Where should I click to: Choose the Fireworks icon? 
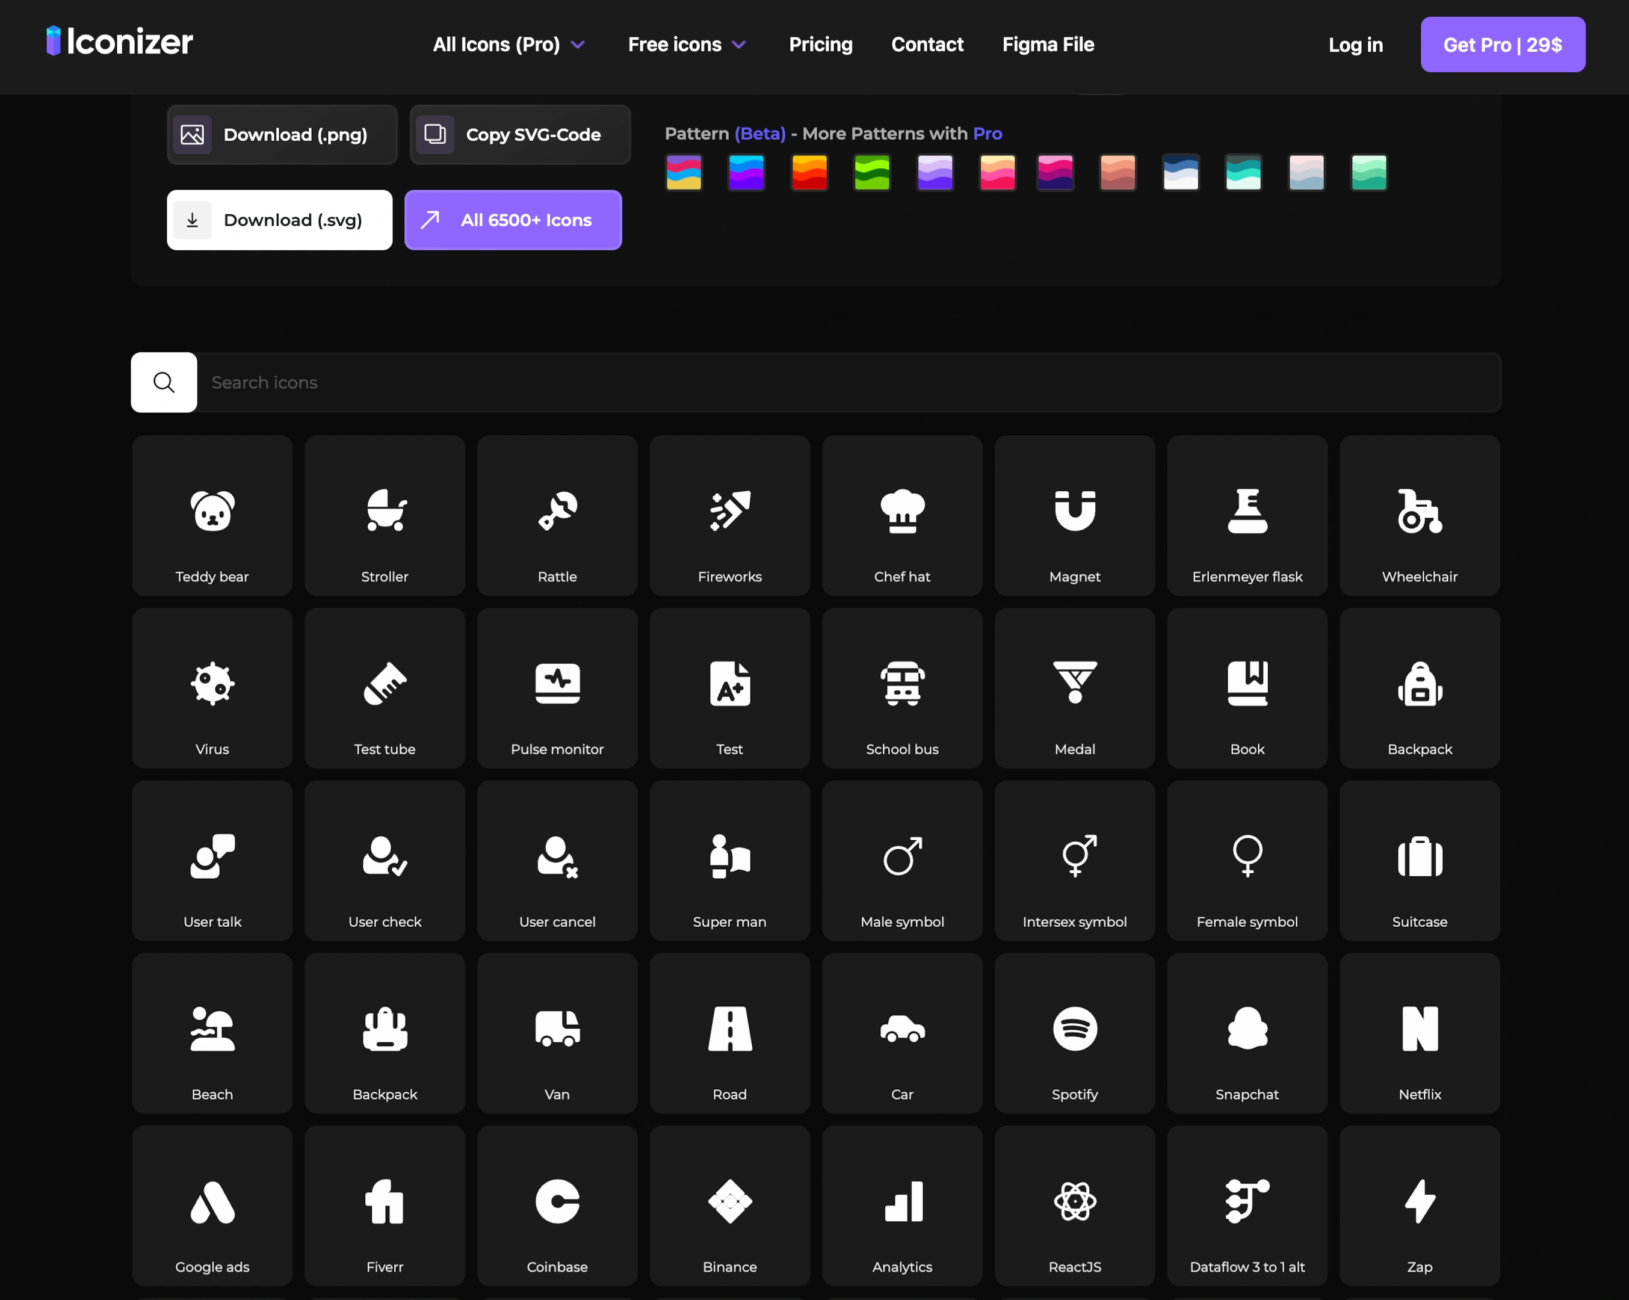(729, 515)
